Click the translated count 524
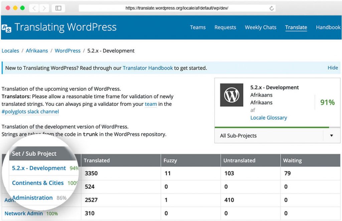Screen dimensions: 342x221 (90, 187)
